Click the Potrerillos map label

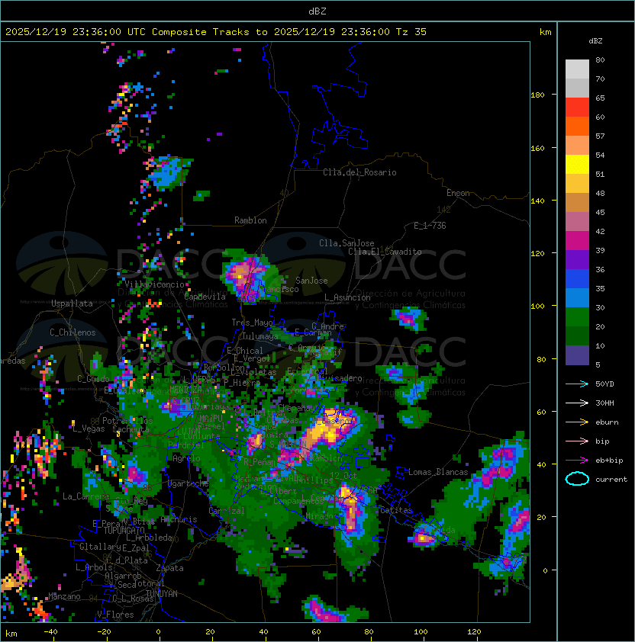click(127, 420)
